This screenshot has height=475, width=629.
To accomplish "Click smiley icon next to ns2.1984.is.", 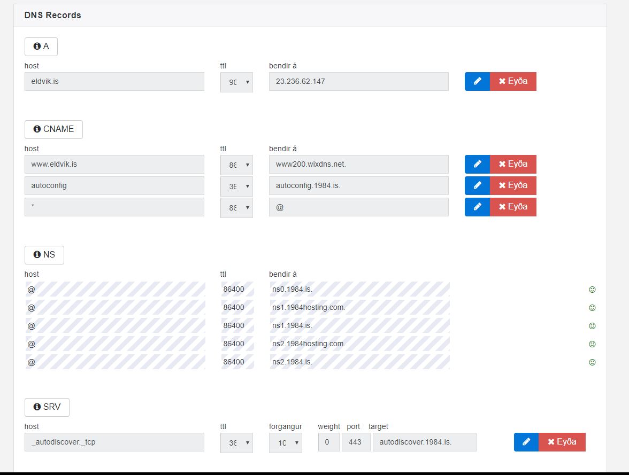I will coord(592,362).
